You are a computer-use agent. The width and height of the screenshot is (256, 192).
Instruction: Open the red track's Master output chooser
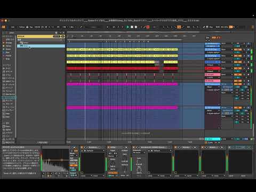click(x=227, y=68)
